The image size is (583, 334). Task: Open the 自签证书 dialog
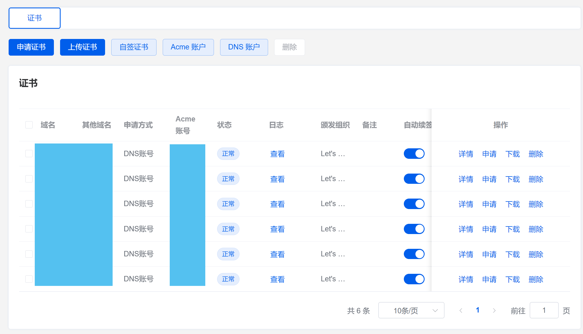click(x=134, y=47)
